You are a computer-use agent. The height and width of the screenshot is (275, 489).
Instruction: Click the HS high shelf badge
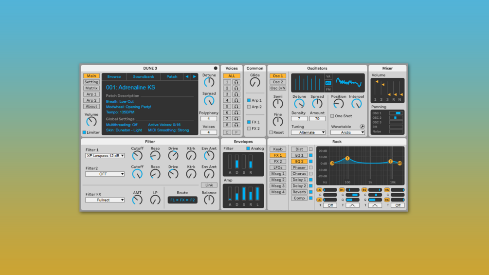pyautogui.click(x=387, y=190)
